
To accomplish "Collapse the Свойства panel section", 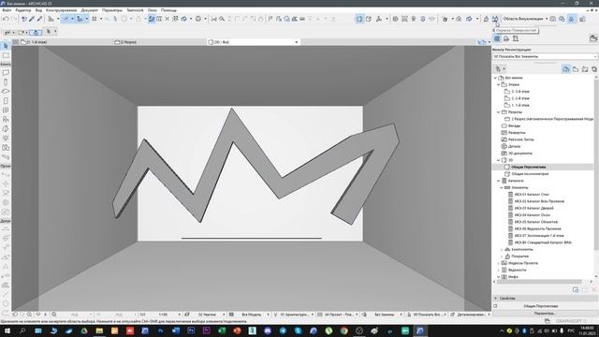I will 496,298.
